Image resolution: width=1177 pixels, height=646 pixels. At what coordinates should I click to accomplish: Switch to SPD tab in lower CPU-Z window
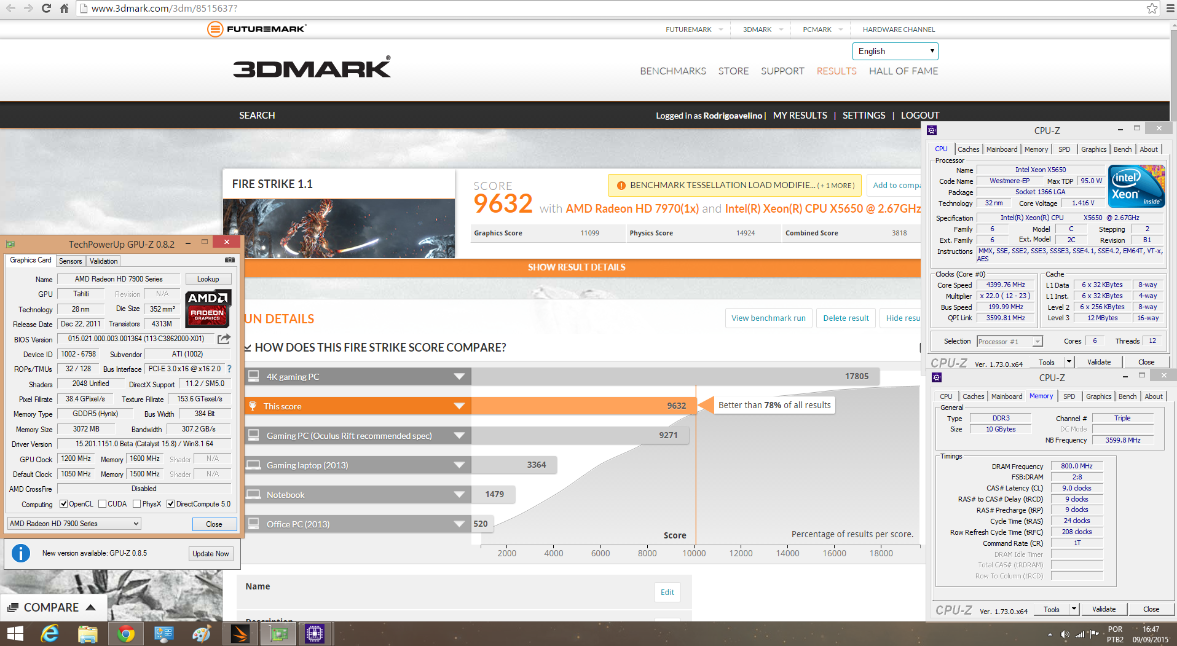tap(1069, 396)
